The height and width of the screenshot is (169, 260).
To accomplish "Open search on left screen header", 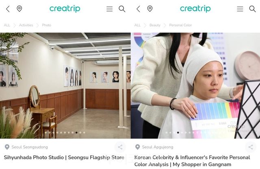I will (122, 9).
